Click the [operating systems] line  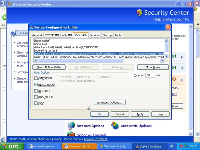tap(46, 50)
